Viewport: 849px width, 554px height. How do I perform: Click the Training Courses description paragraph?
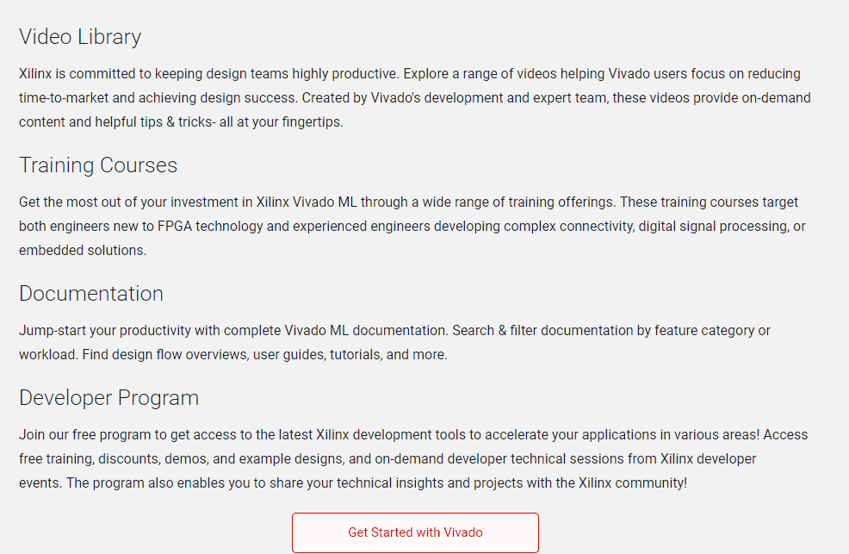(x=412, y=226)
